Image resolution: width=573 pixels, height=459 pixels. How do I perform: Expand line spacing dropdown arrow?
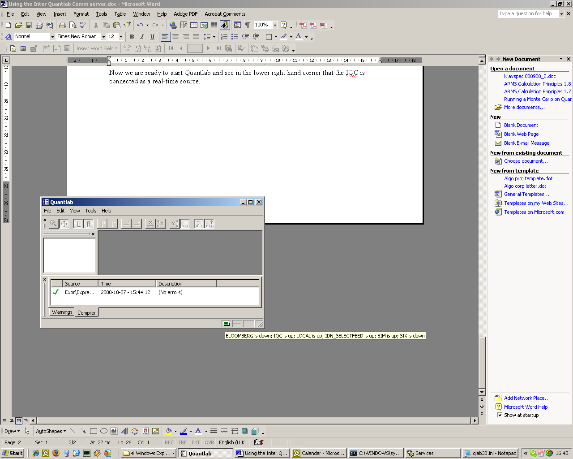[x=214, y=37]
